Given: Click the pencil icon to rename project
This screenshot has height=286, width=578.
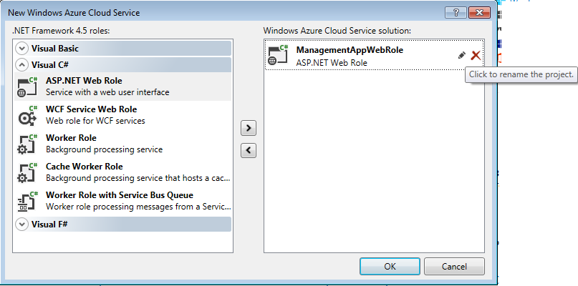Looking at the screenshot, I should tap(461, 55).
